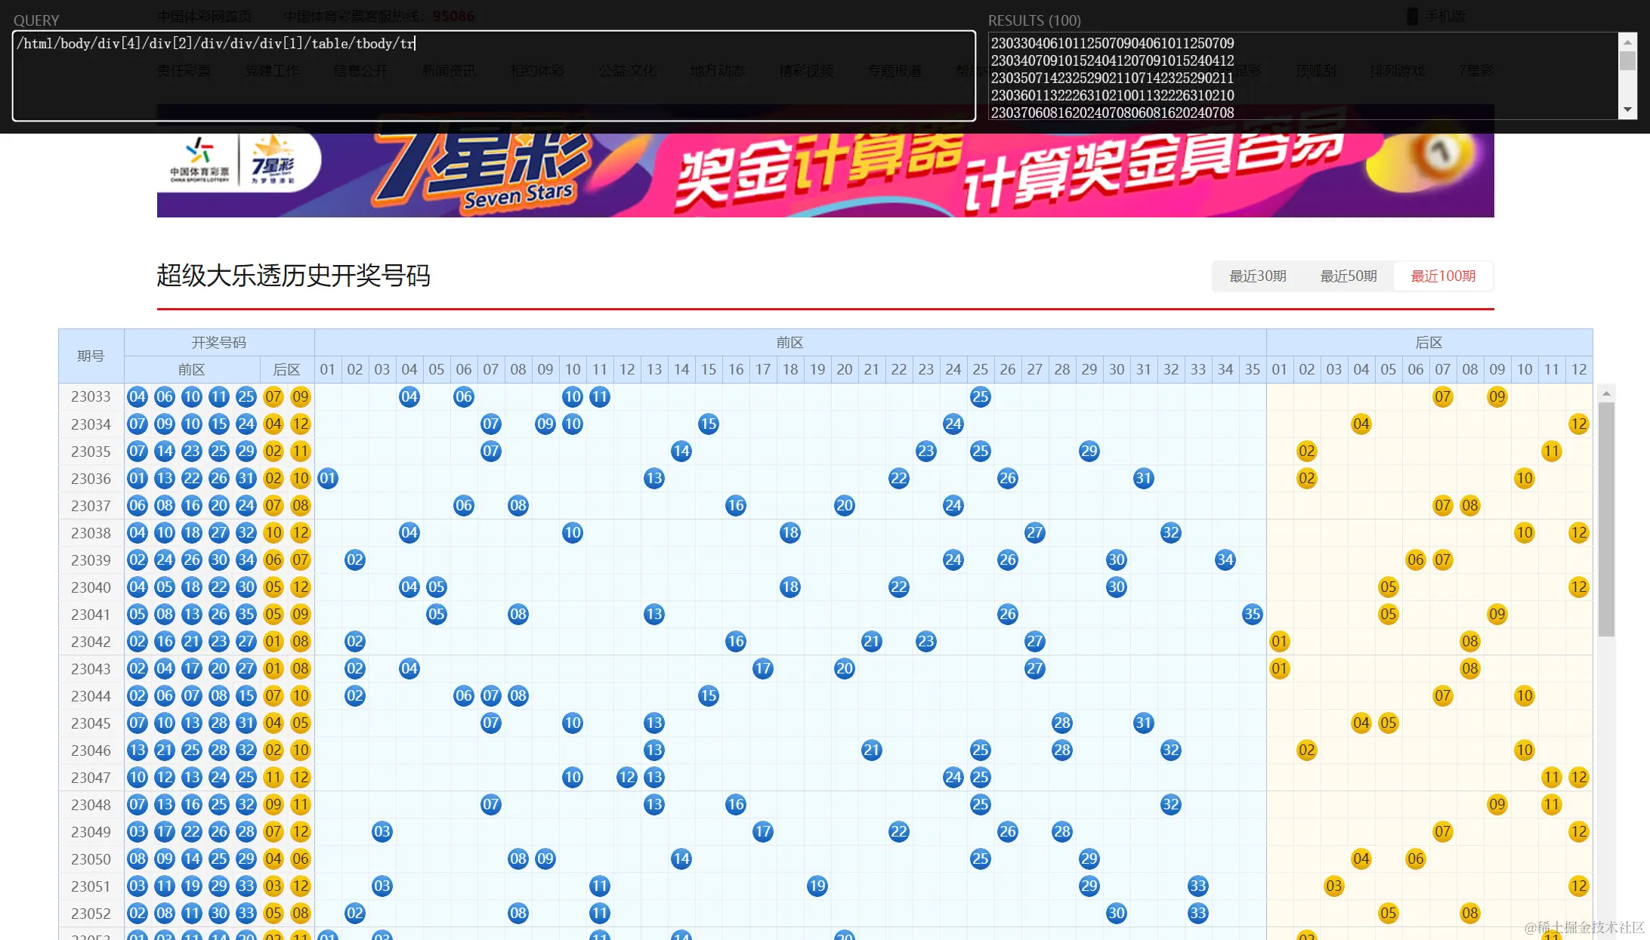Switch to 最近30期 tab
The width and height of the screenshot is (1650, 940).
(x=1257, y=276)
